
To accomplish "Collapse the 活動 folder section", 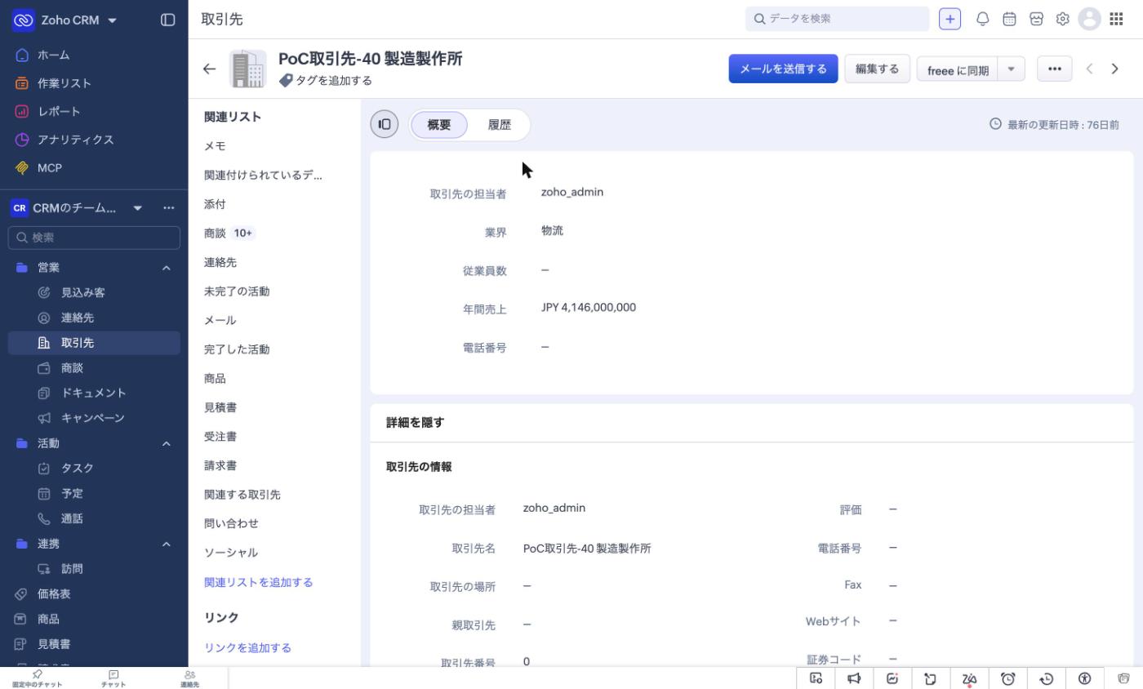I will pyautogui.click(x=166, y=443).
